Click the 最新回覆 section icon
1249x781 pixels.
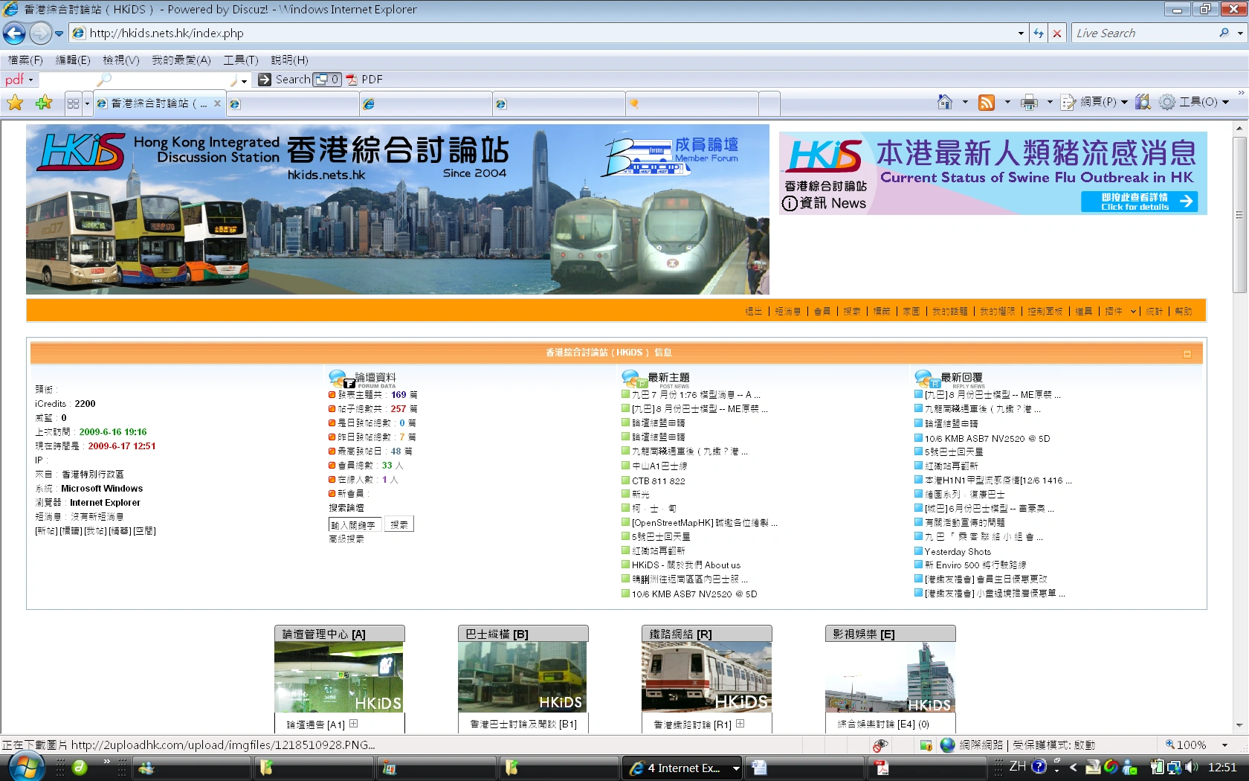(926, 379)
